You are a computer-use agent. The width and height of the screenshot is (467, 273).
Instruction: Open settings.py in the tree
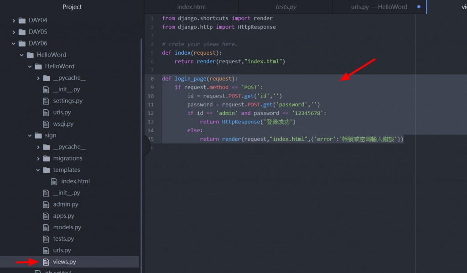pyautogui.click(x=67, y=101)
